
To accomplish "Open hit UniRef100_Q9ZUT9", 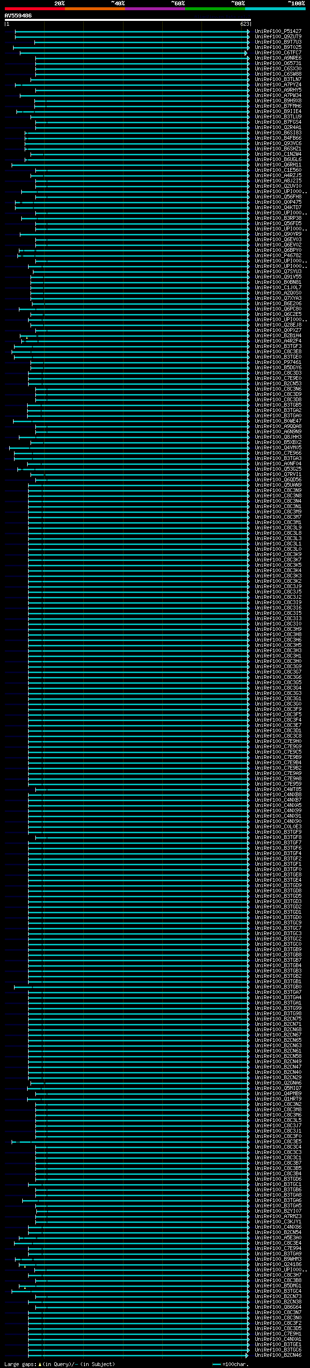I will [x=278, y=37].
